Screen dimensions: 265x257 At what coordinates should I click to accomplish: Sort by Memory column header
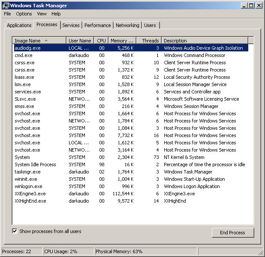point(122,41)
